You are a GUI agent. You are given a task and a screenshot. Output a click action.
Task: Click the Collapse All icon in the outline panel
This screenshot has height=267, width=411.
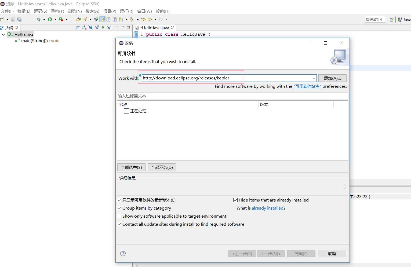coord(78,27)
